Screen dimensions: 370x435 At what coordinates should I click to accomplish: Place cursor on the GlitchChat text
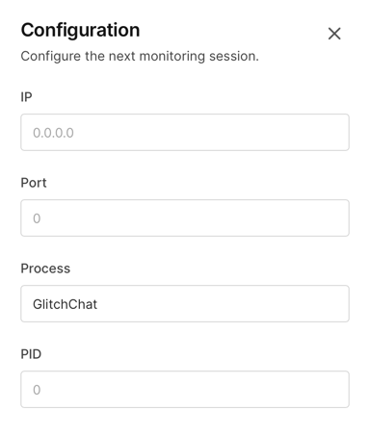tap(65, 304)
